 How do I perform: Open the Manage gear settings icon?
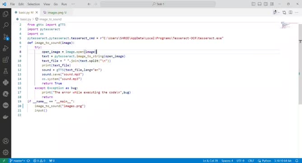click(5, 153)
